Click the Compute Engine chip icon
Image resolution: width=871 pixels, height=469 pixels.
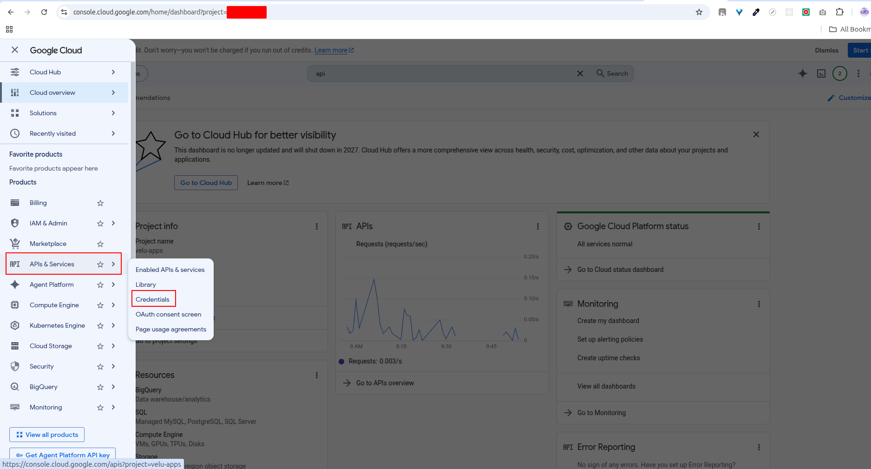click(x=15, y=305)
